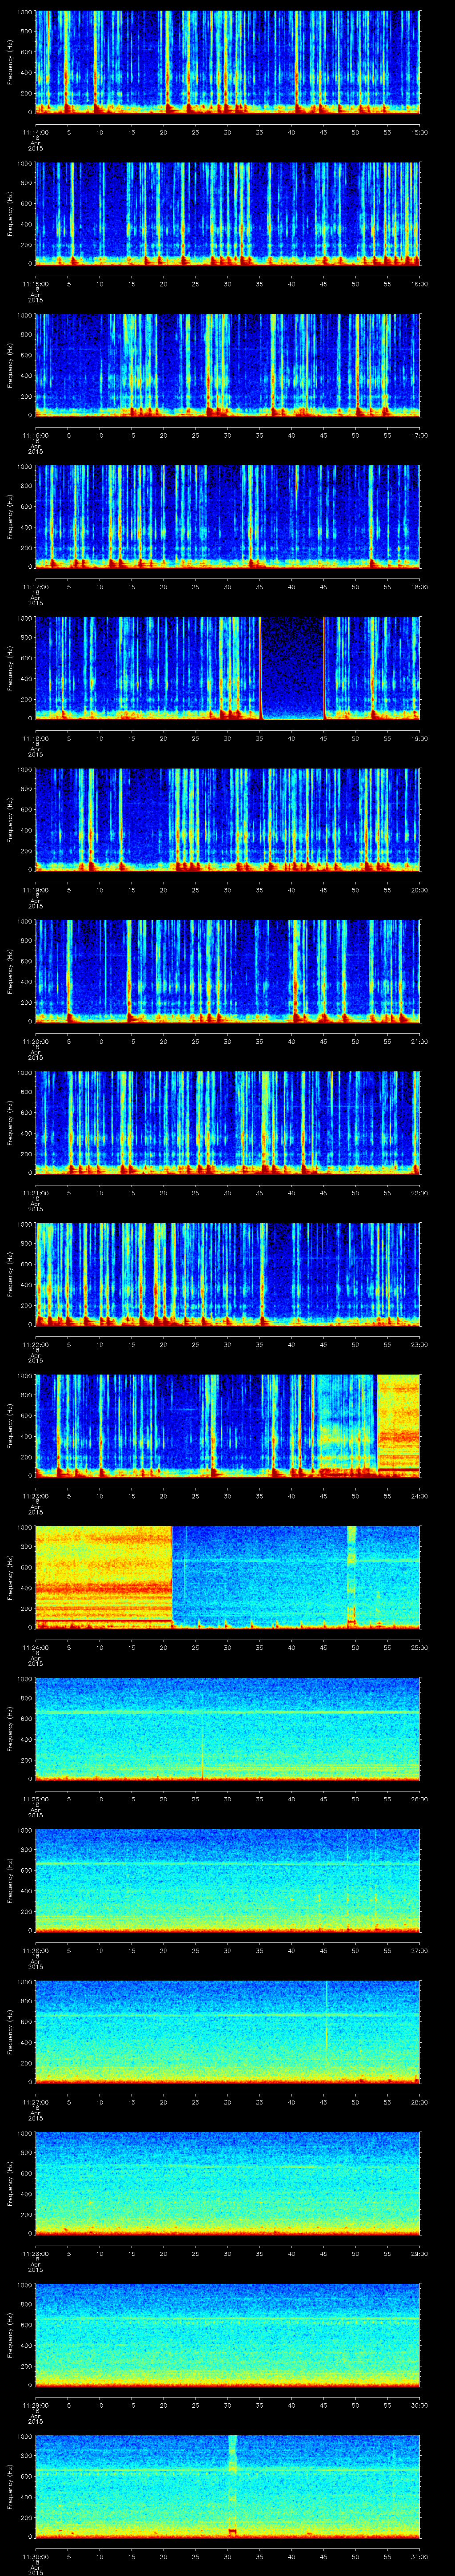Click the 11:28:00 start time label
This screenshot has width=455, height=2576.
[x=35, y=2254]
